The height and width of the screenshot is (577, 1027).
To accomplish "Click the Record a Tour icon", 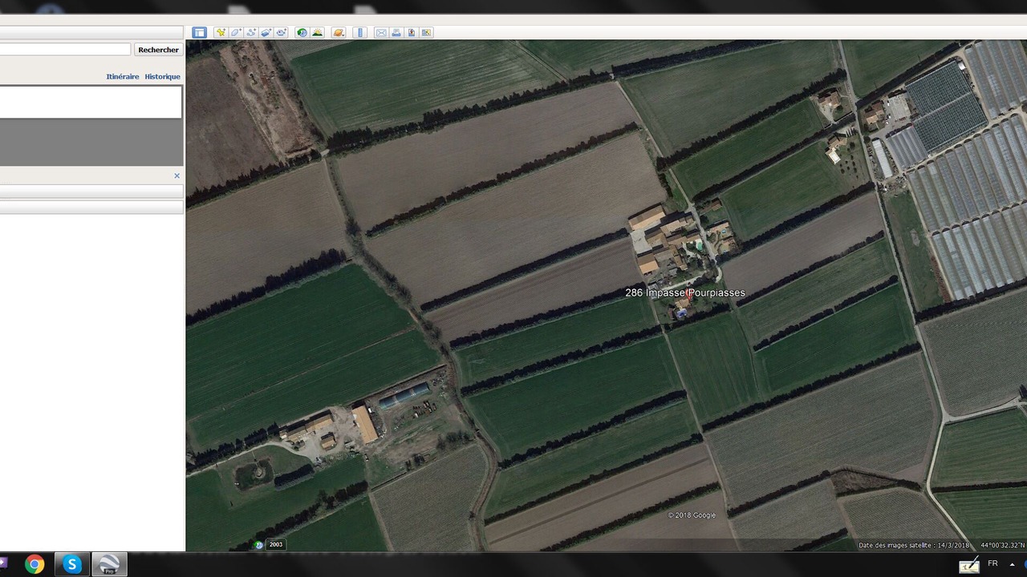I will coord(282,33).
